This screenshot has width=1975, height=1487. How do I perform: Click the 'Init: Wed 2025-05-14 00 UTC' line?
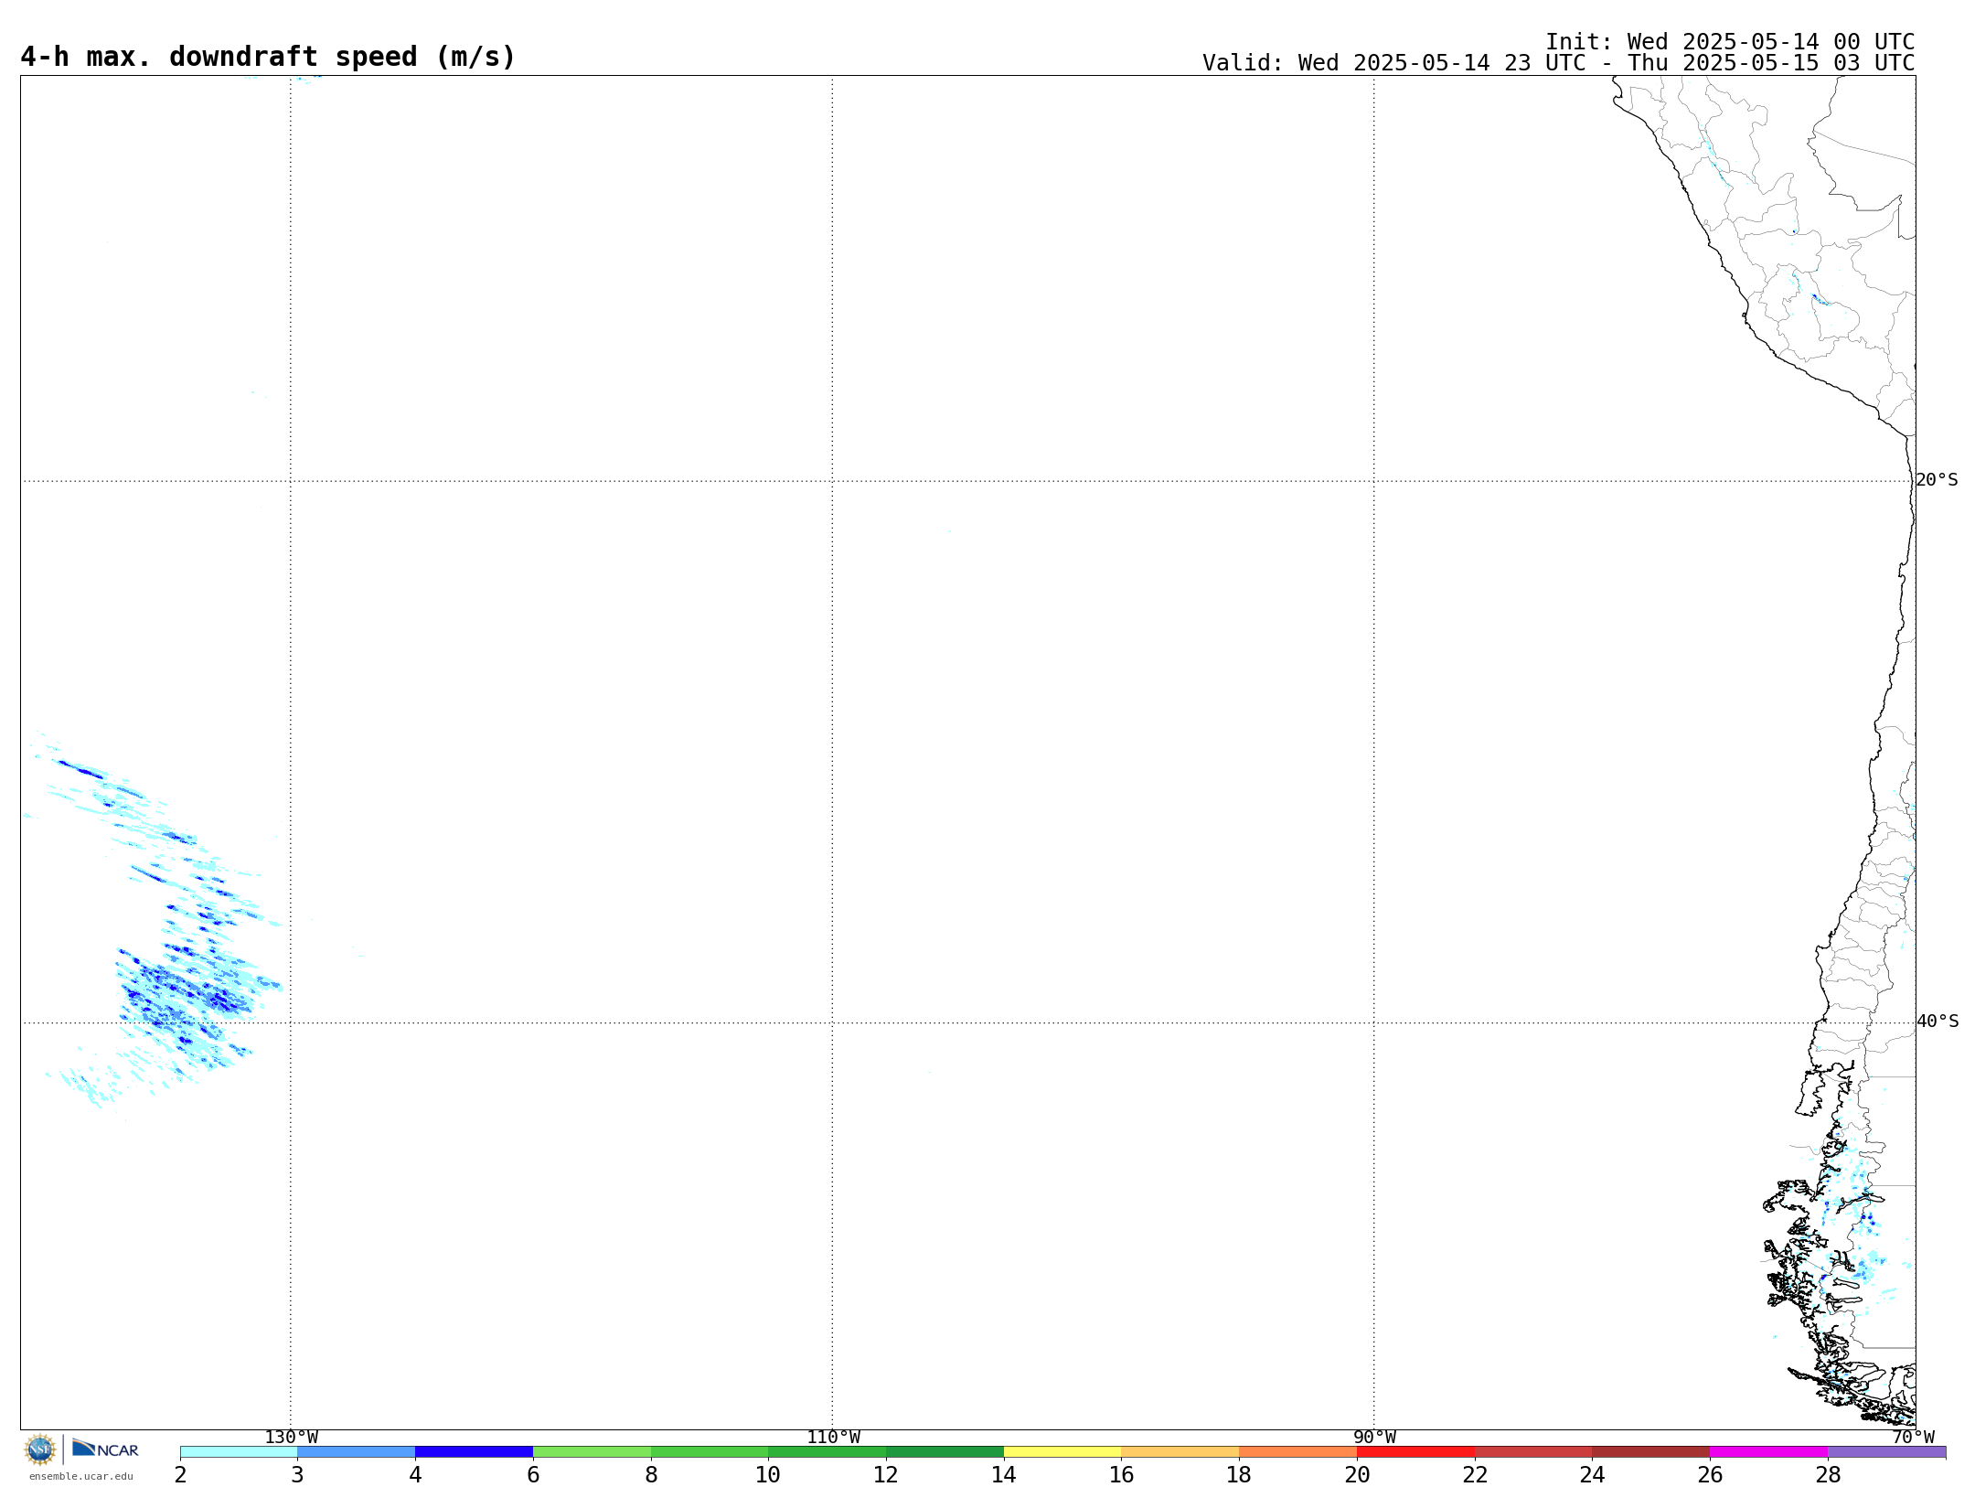tap(1730, 42)
